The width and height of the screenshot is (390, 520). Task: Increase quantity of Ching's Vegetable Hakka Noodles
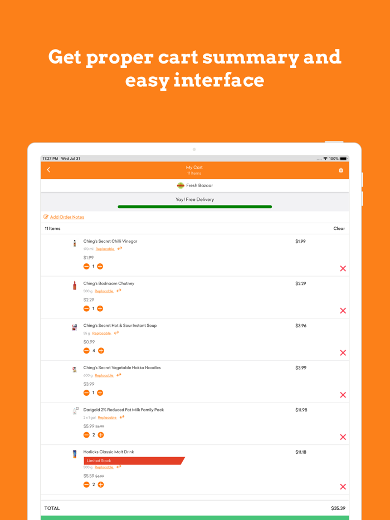(100, 393)
